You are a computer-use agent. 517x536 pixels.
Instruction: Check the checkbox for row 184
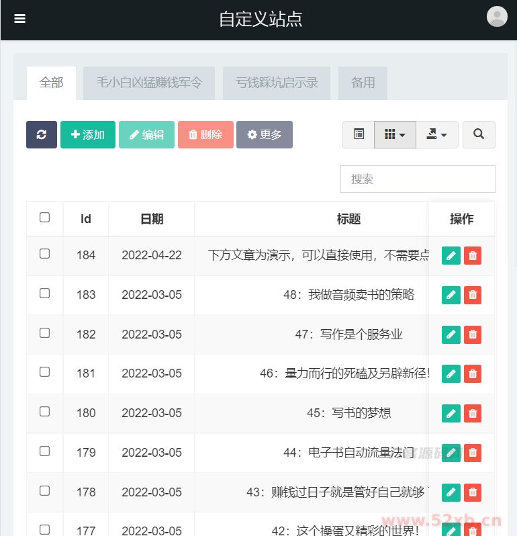point(45,254)
